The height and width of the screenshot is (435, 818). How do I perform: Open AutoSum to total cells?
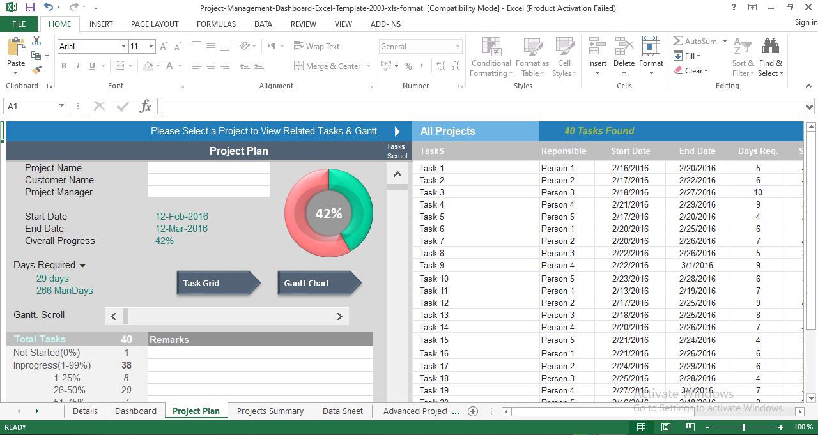tap(697, 40)
